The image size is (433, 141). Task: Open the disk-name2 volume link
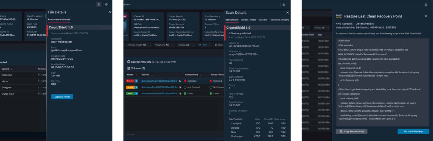(x=159, y=87)
